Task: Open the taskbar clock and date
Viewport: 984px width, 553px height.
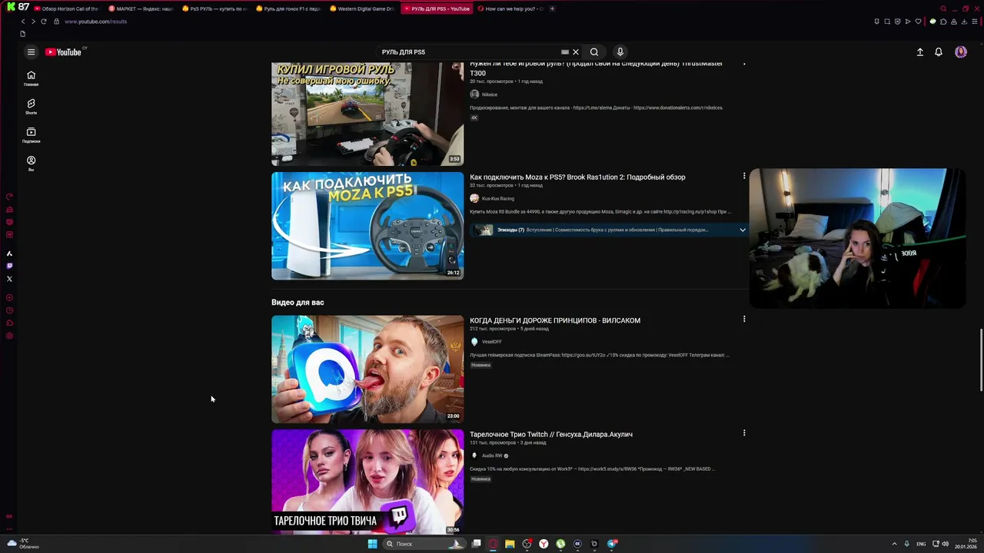Action: (x=966, y=544)
